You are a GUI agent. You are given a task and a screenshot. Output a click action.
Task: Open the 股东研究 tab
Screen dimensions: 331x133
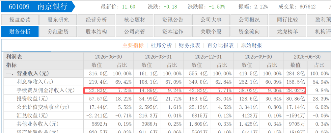point(58,20)
